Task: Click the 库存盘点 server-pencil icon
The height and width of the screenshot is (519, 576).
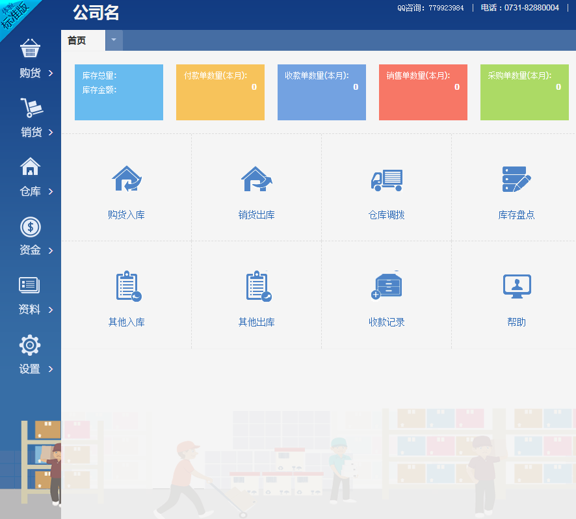Action: 516,179
